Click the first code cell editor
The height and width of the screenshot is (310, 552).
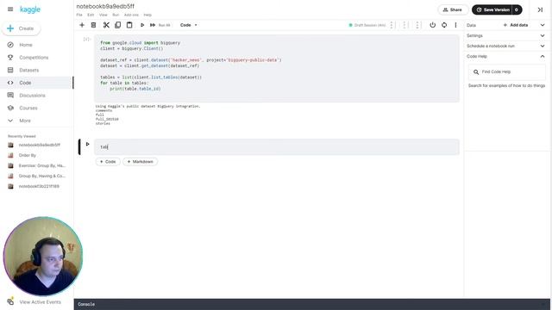point(276,68)
